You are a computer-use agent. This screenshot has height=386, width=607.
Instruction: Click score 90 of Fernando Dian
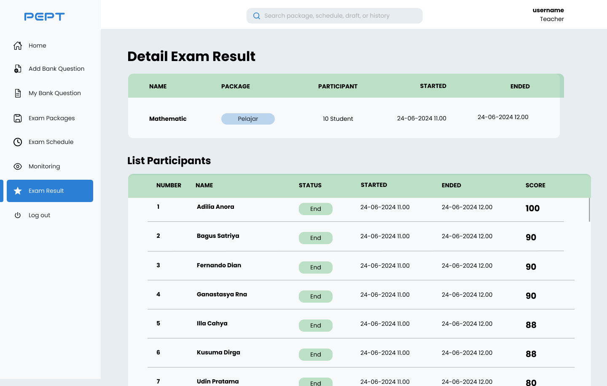(x=531, y=267)
